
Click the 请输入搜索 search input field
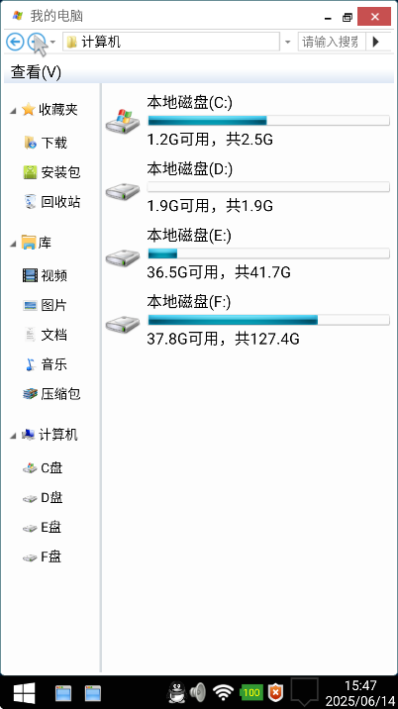[332, 42]
